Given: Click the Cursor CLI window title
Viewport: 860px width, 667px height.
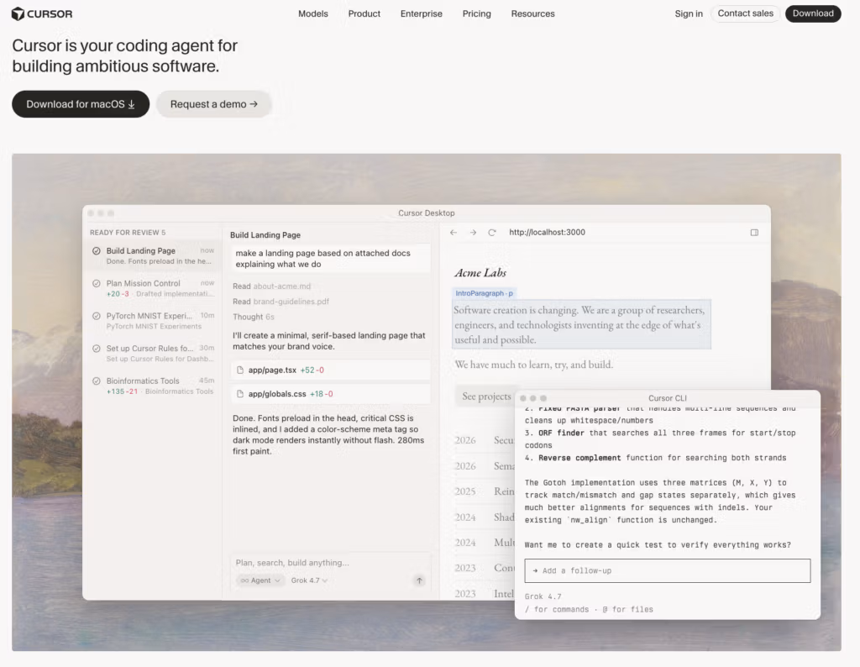Looking at the screenshot, I should pos(667,398).
